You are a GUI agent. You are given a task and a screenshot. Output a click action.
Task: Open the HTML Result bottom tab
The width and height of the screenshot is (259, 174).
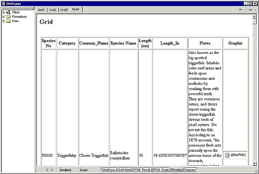[142, 170]
